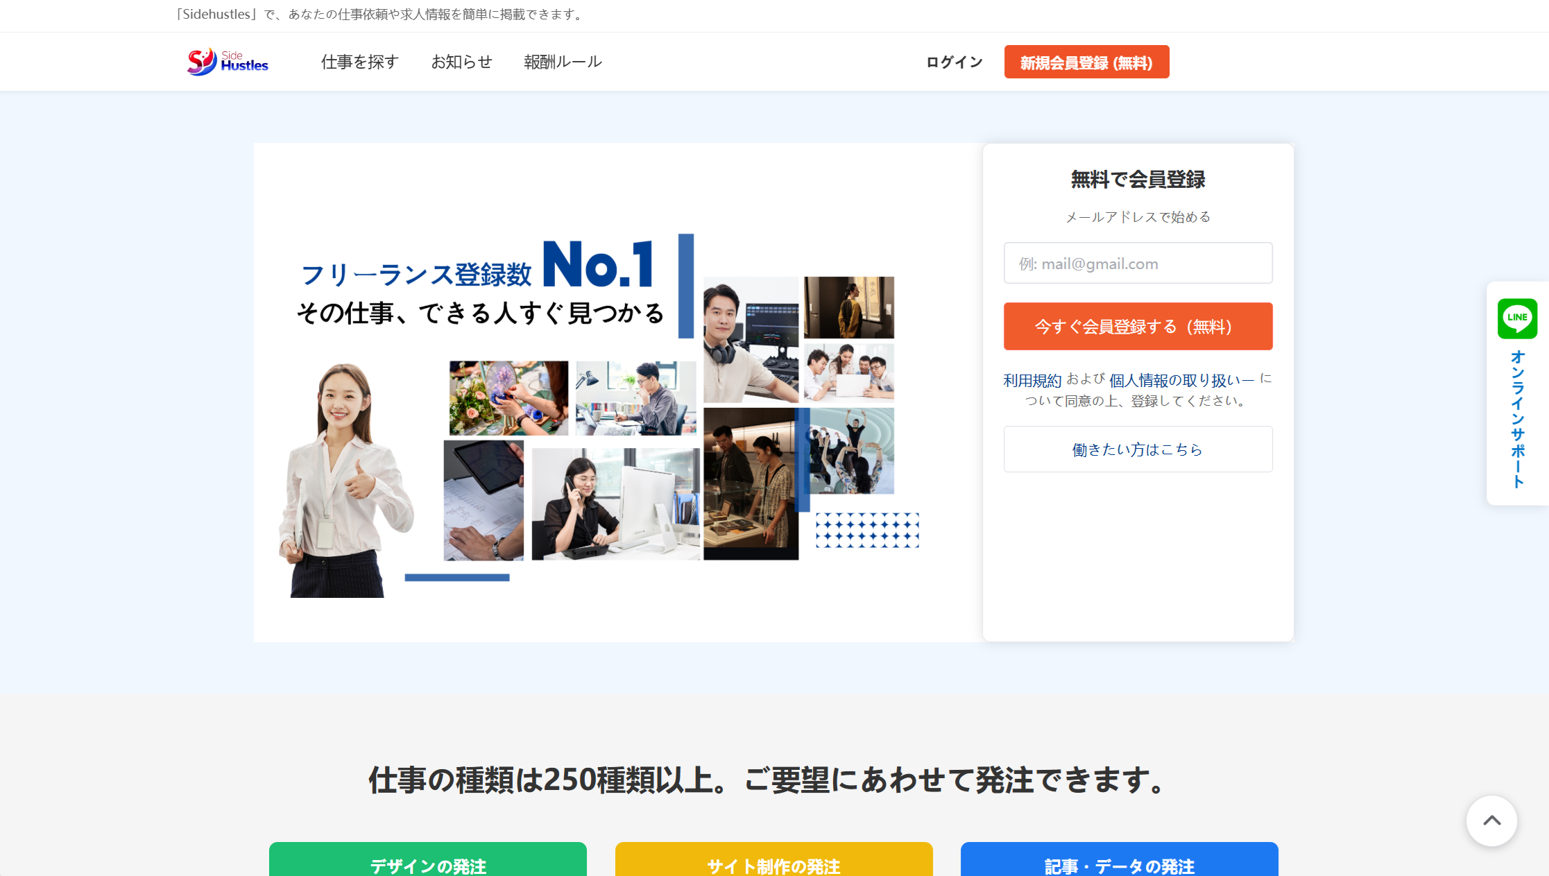Open the 利用規約 link
This screenshot has width=1549, height=876.
pos(1032,380)
